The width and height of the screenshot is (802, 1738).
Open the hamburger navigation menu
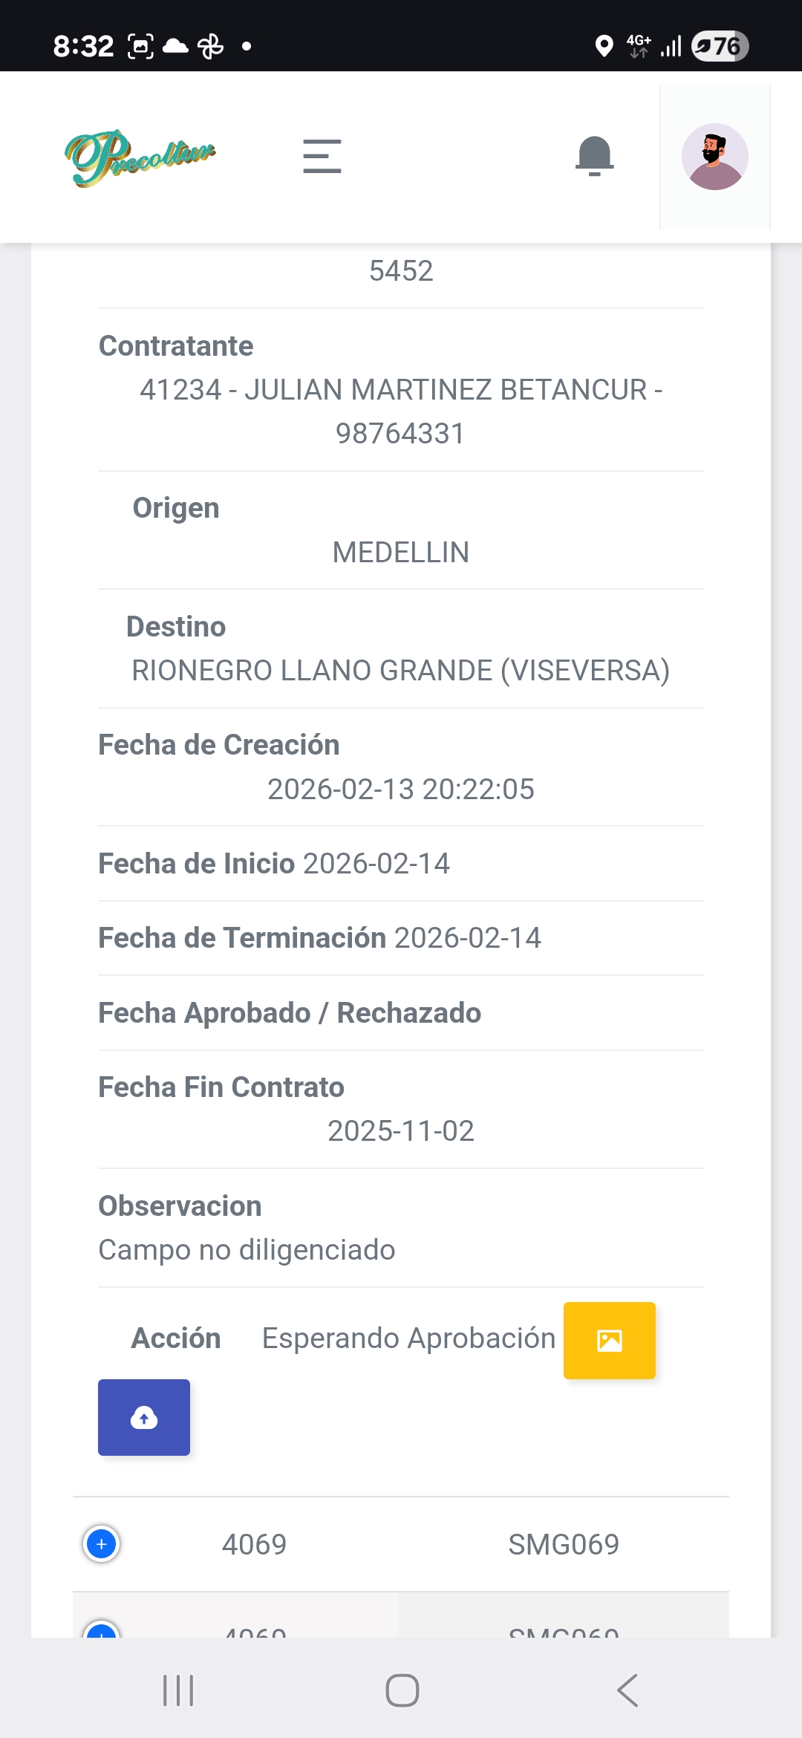tap(322, 157)
